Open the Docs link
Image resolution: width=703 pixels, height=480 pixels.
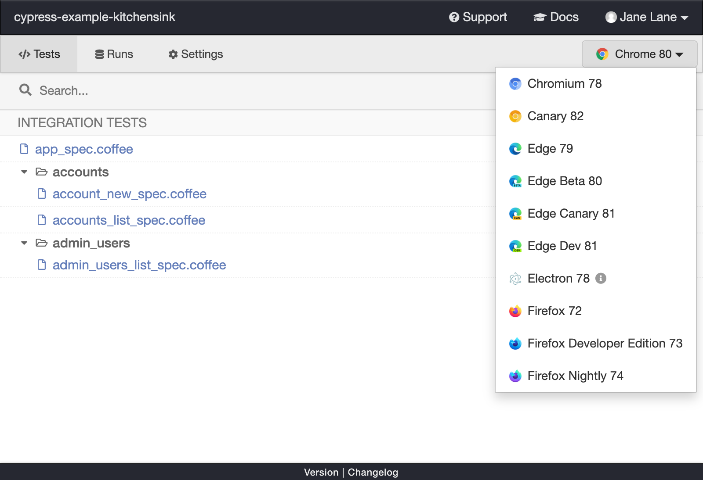tap(556, 17)
